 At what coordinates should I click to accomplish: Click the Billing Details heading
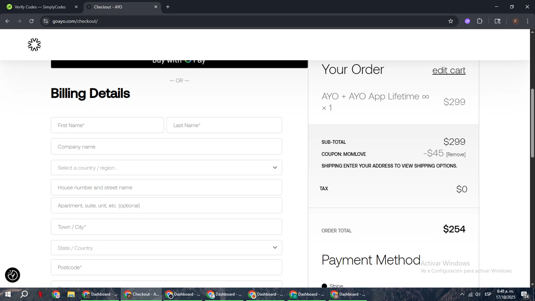[x=90, y=93]
